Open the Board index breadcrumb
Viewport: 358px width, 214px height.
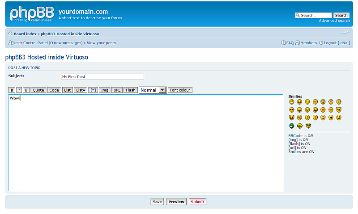(25, 34)
